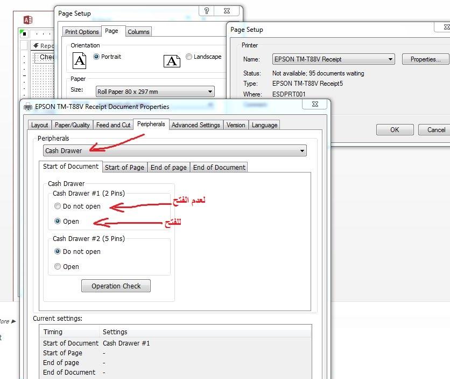Select the End of Document timing tab

point(219,168)
